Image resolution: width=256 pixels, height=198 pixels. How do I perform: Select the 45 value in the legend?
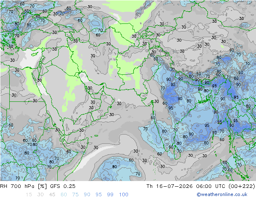point(52,194)
